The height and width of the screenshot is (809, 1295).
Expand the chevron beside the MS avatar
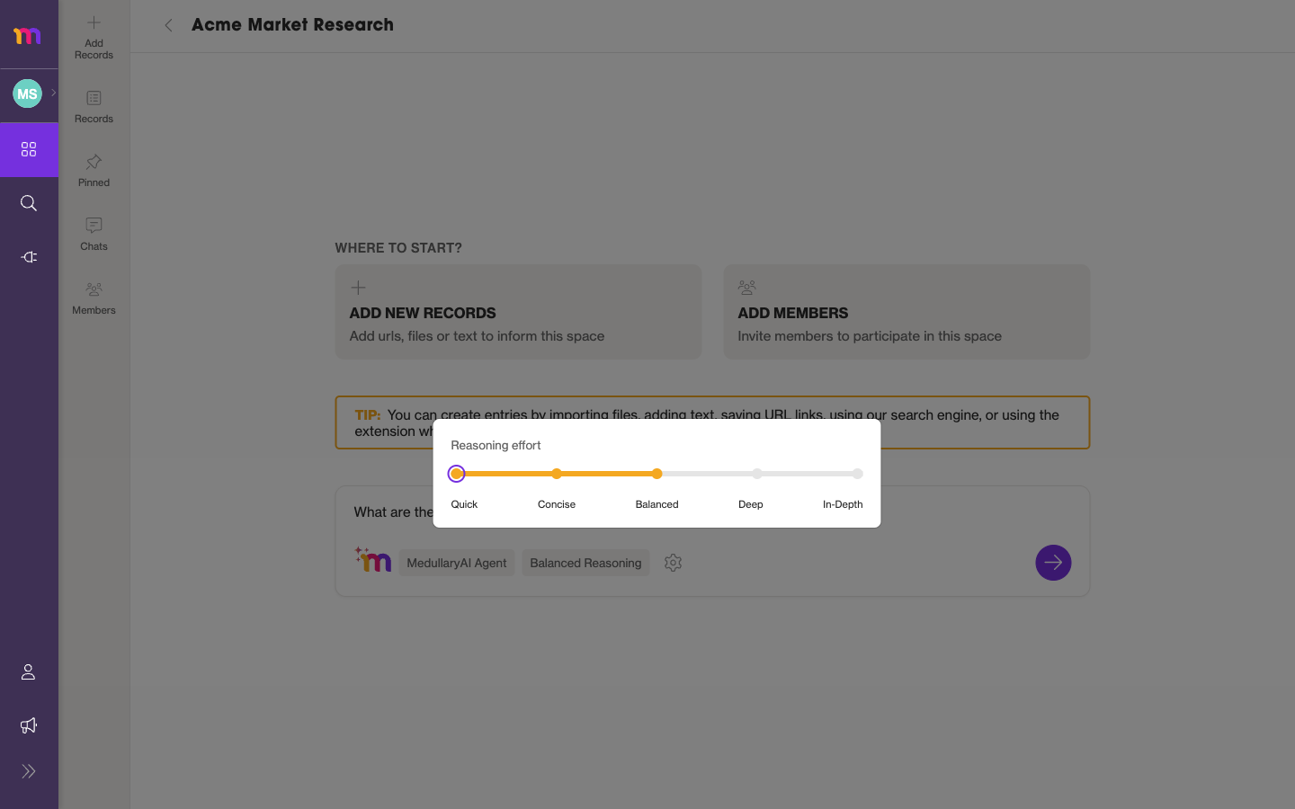pos(53,93)
